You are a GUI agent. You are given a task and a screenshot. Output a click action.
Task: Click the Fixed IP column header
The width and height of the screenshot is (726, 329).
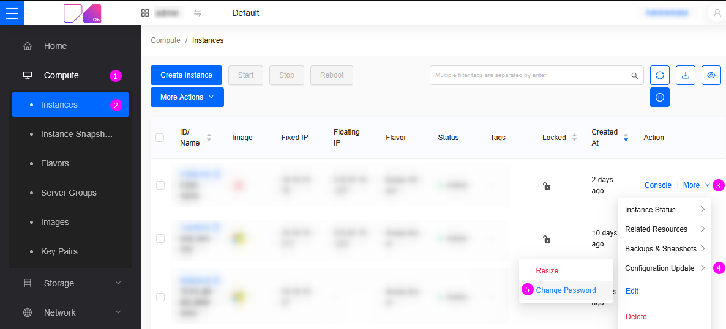coord(294,138)
